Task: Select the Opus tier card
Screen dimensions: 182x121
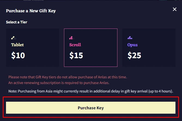Action: click(149, 48)
